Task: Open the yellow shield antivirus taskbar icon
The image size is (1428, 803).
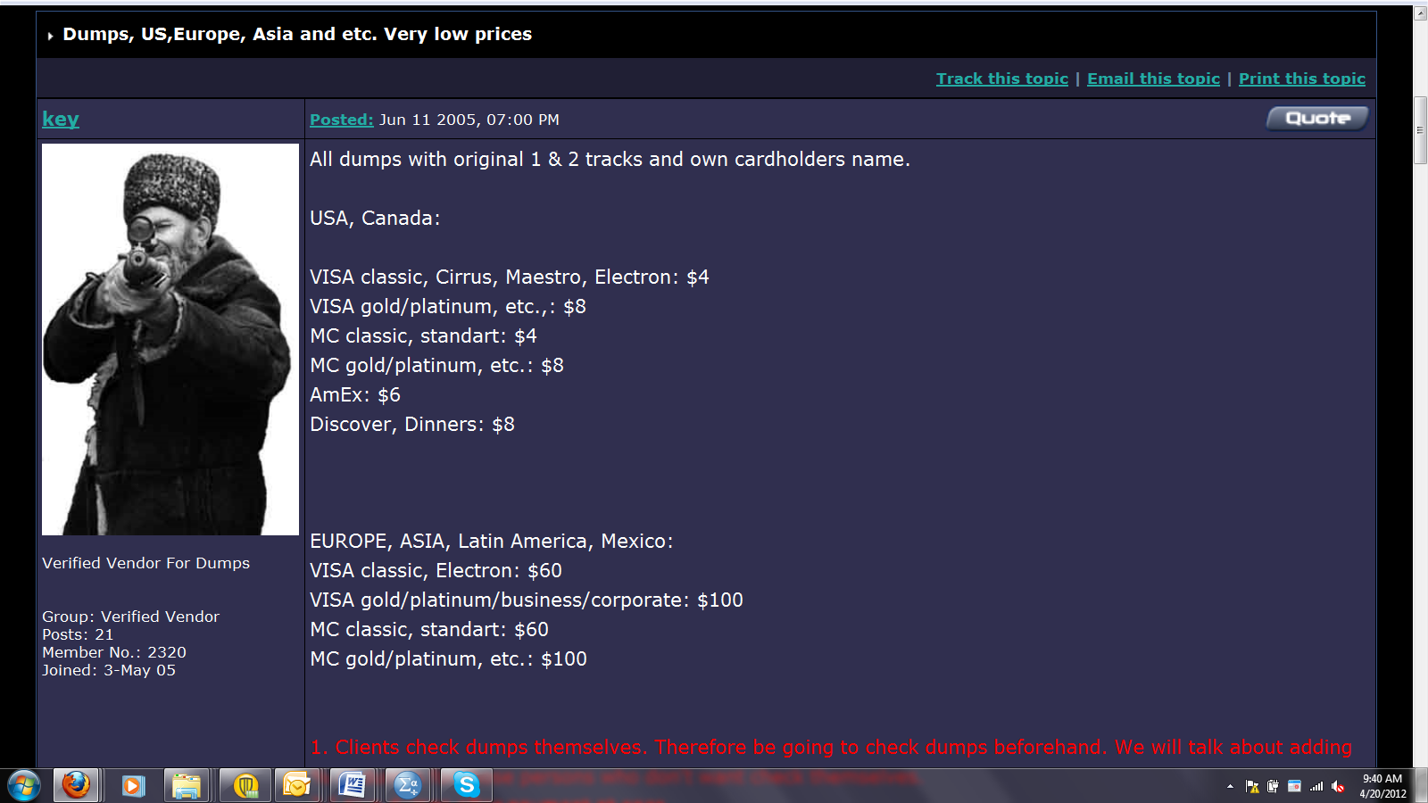Action: point(245,785)
